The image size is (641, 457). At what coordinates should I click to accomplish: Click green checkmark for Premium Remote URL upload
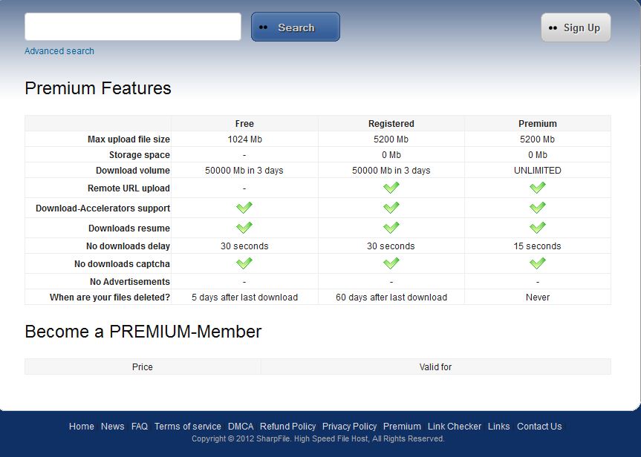538,188
